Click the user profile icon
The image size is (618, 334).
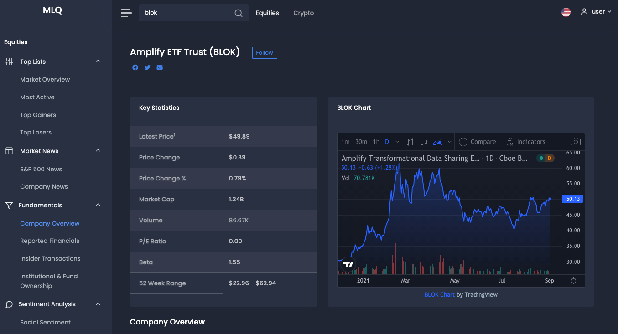point(584,12)
